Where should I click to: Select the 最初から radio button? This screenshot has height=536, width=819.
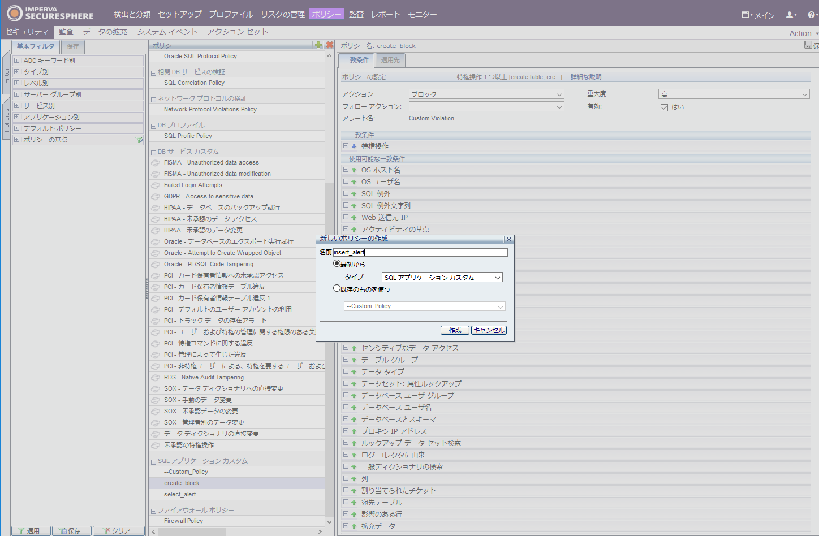337,263
